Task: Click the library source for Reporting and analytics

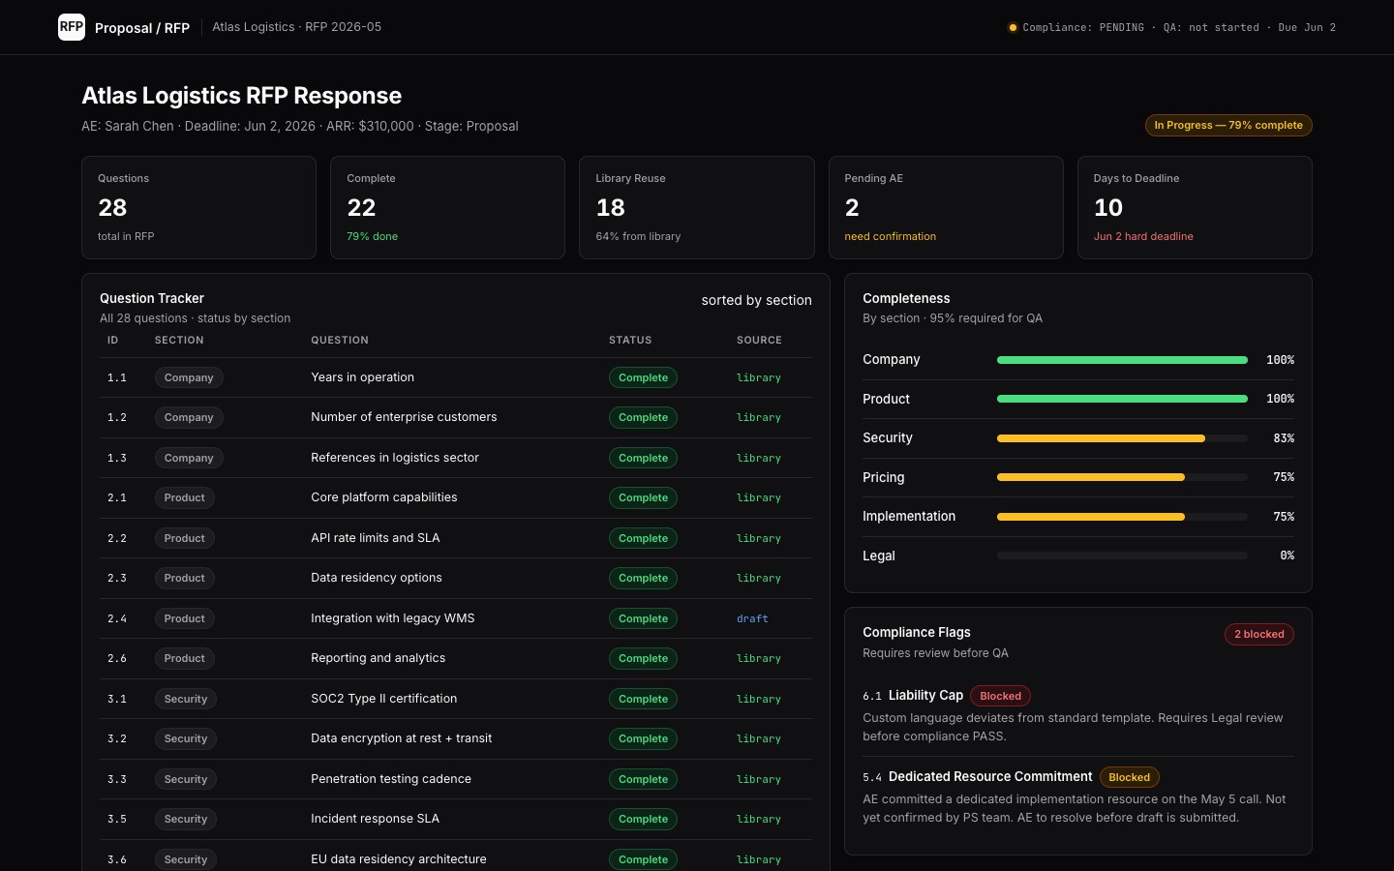Action: [x=759, y=658]
